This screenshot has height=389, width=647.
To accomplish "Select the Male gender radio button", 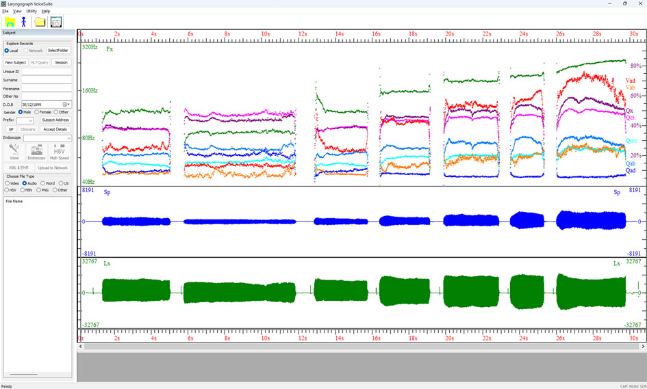I will pos(21,112).
